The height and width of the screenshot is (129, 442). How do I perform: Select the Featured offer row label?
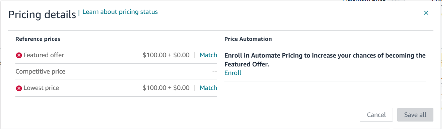[44, 55]
